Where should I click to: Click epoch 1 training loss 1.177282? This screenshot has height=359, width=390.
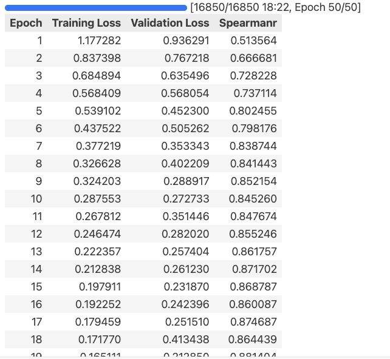click(x=99, y=41)
